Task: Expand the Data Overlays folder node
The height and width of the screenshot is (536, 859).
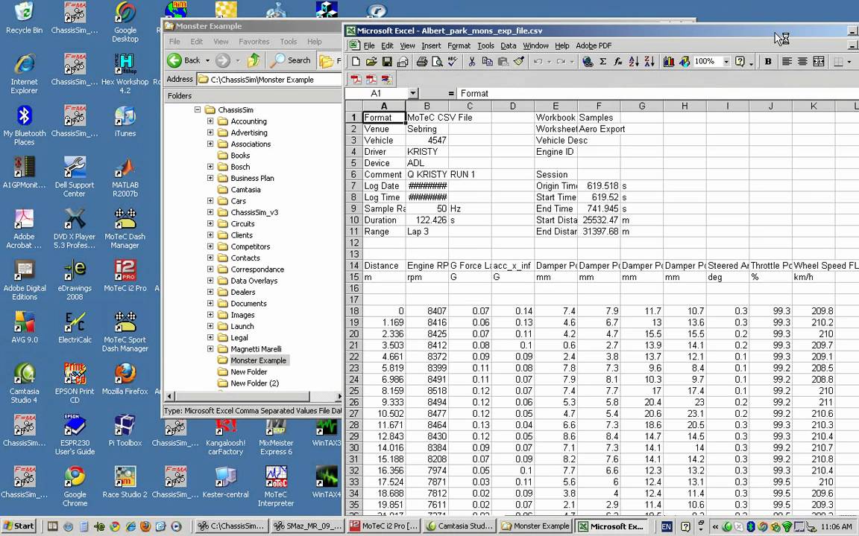Action: coord(210,281)
